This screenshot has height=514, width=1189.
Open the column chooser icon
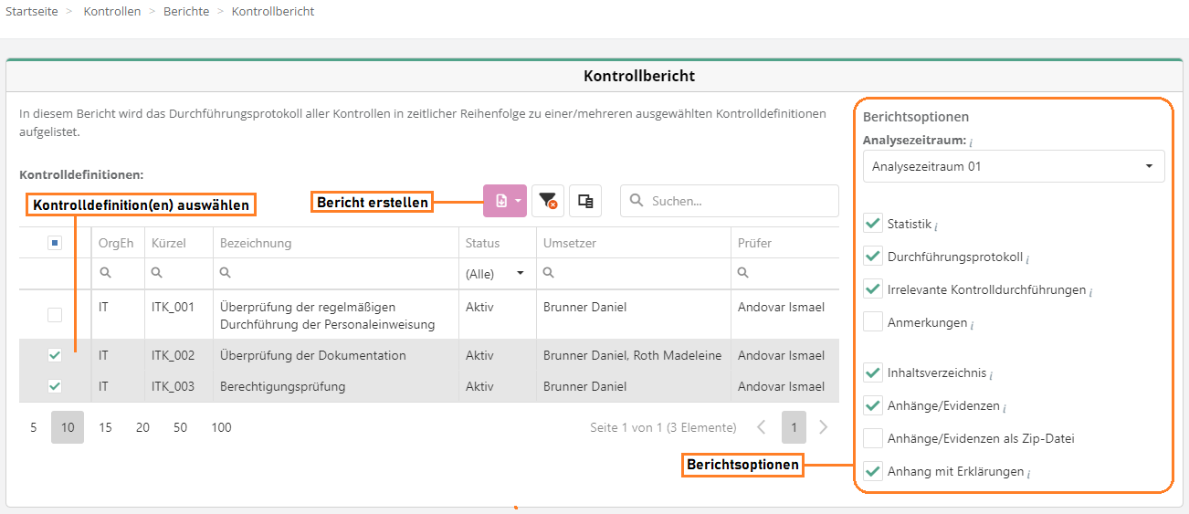(585, 201)
